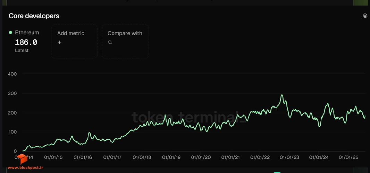370x173 pixels.
Task: Open the www.blockpost.ir link
Action: [x=25, y=168]
